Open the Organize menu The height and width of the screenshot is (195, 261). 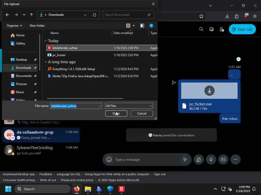(x=14, y=26)
